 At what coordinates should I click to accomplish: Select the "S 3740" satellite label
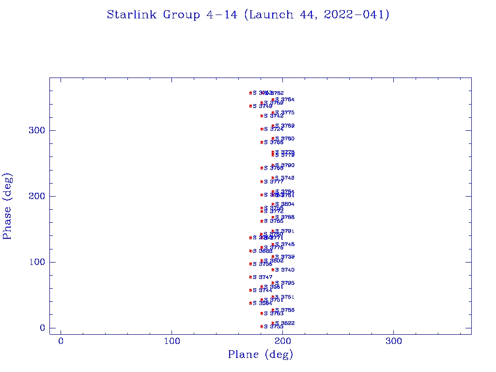click(285, 270)
